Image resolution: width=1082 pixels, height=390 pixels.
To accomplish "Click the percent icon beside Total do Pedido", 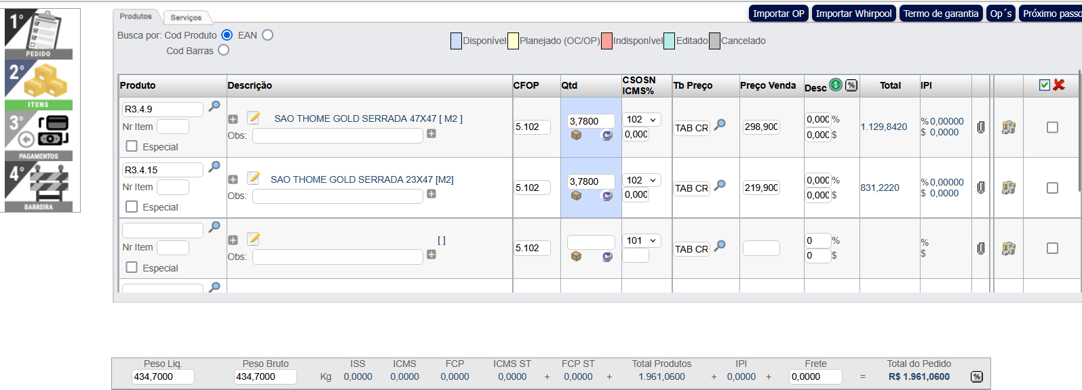I will pos(976,376).
